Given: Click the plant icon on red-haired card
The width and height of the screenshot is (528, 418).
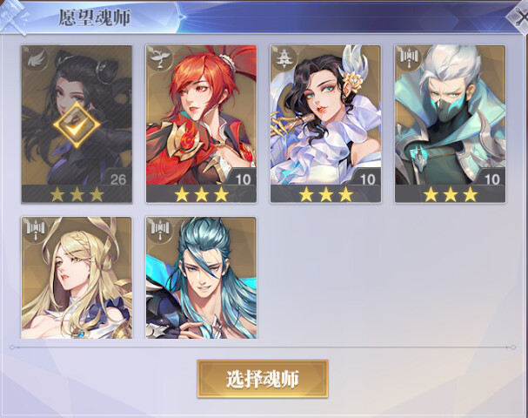Looking at the screenshot, I should (x=159, y=58).
